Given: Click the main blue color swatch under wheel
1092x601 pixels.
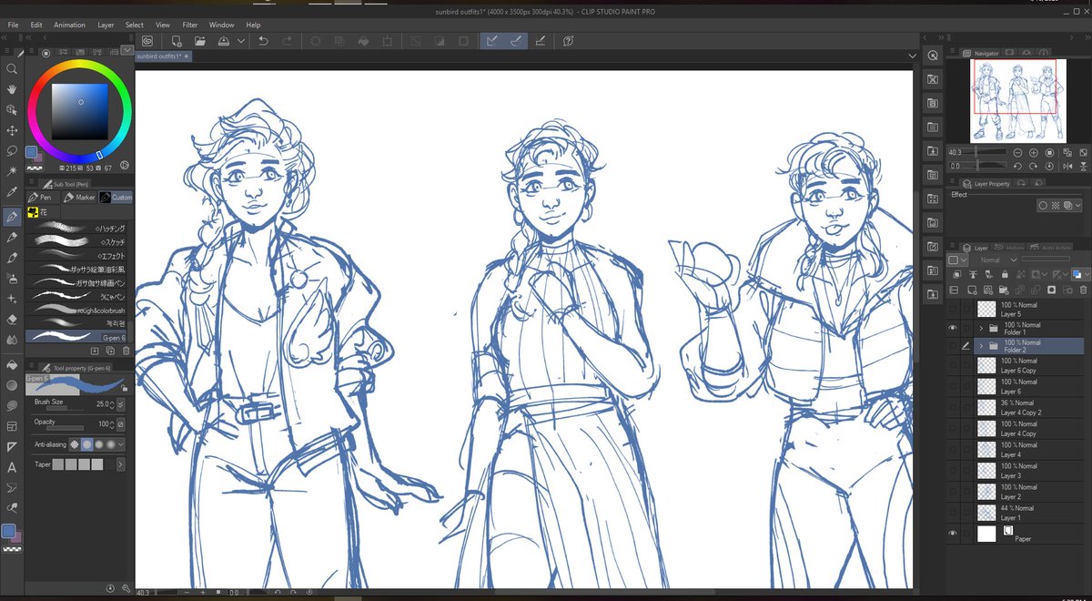Looking at the screenshot, I should tap(32, 152).
